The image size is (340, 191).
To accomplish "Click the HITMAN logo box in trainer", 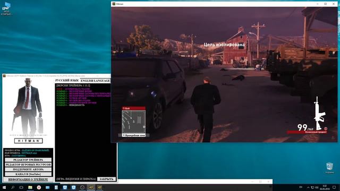I will click(x=28, y=141).
